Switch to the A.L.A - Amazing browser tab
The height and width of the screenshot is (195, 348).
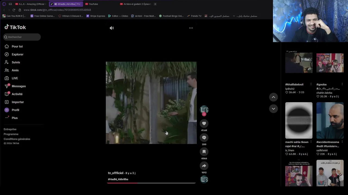pos(31,4)
